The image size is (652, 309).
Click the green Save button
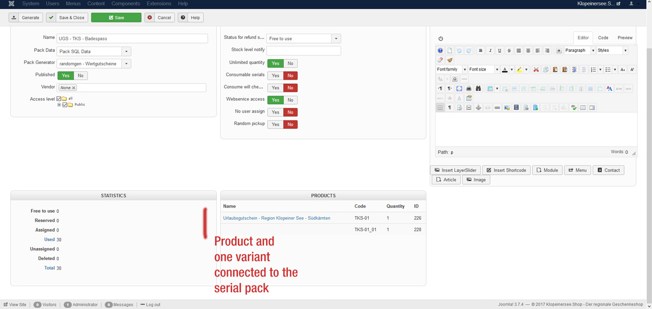pyautogui.click(x=116, y=18)
